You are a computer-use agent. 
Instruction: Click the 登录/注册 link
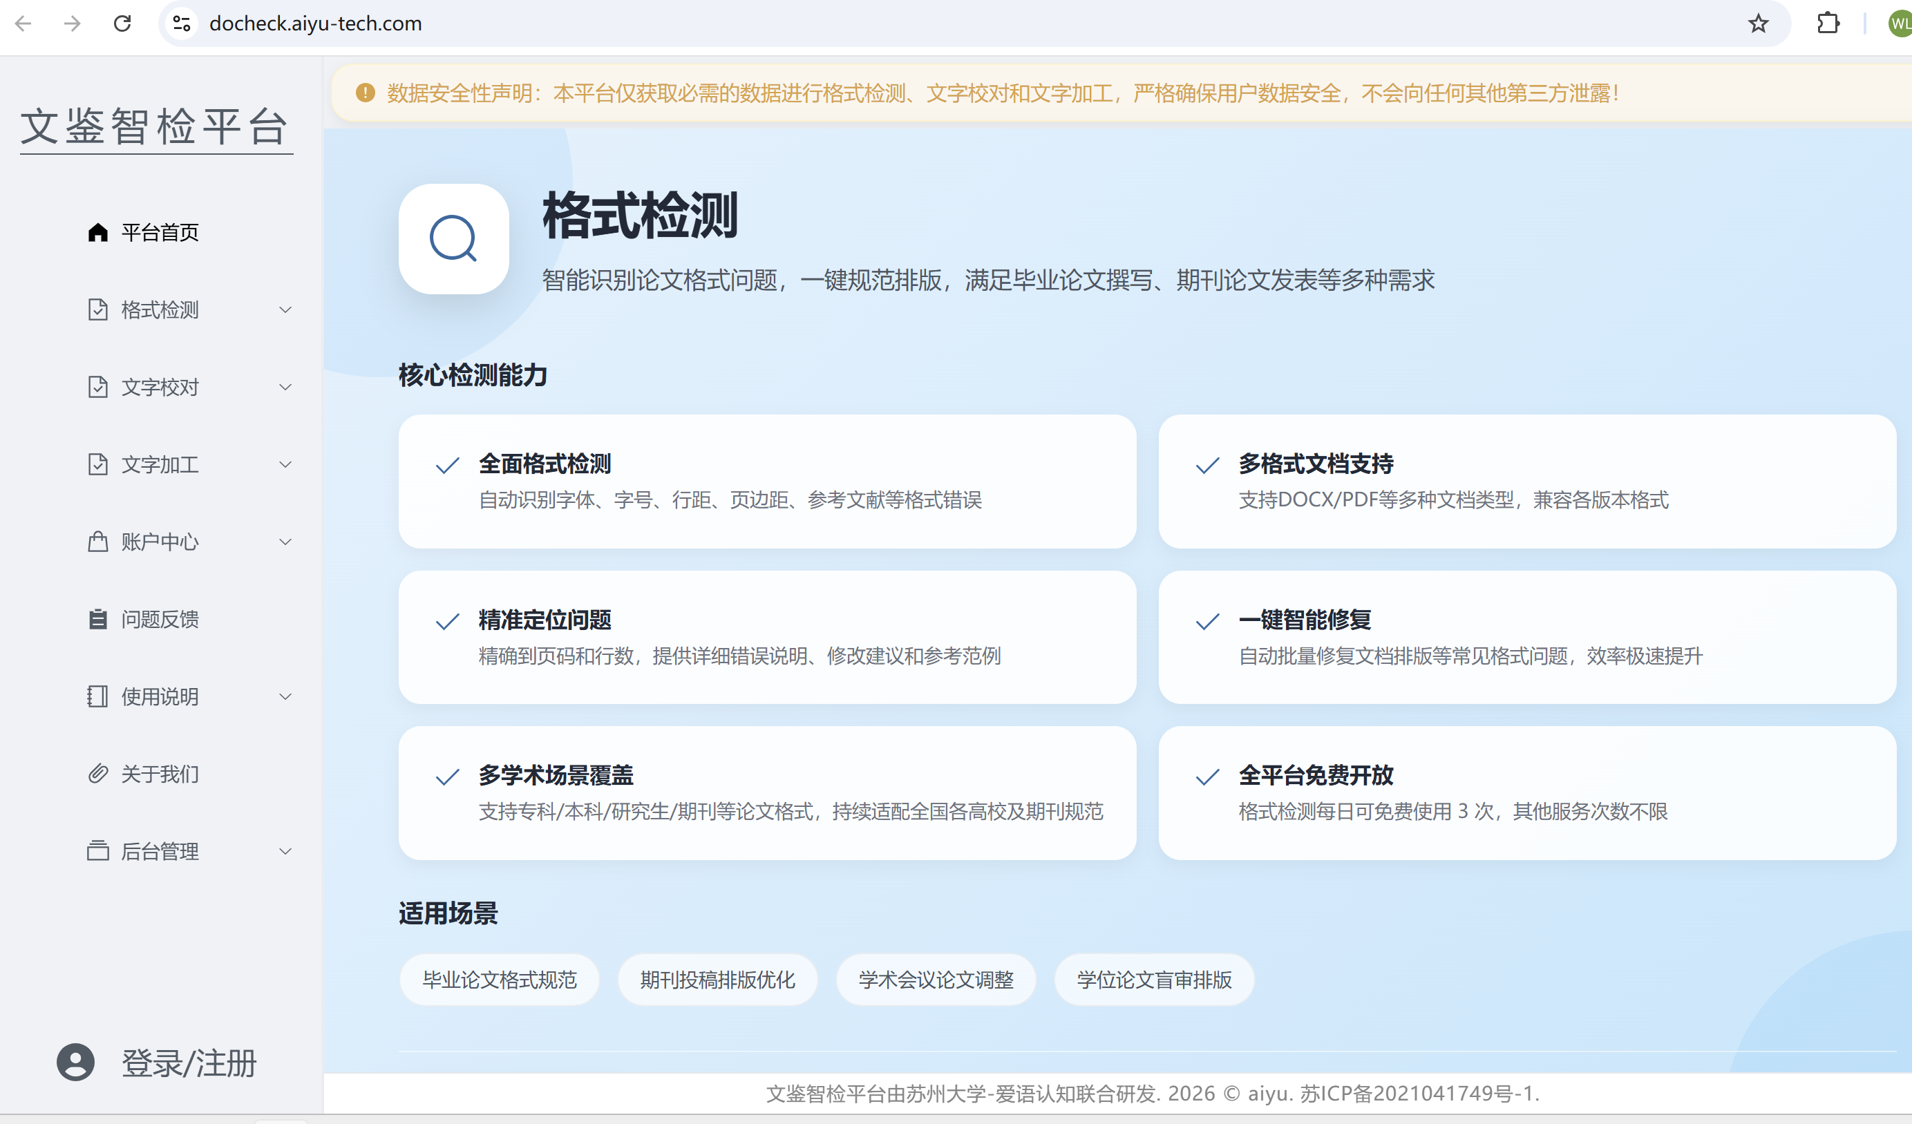[189, 1062]
